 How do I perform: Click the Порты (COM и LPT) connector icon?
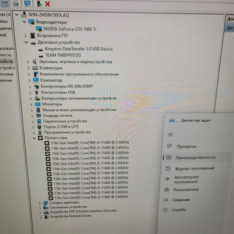tap(39, 127)
